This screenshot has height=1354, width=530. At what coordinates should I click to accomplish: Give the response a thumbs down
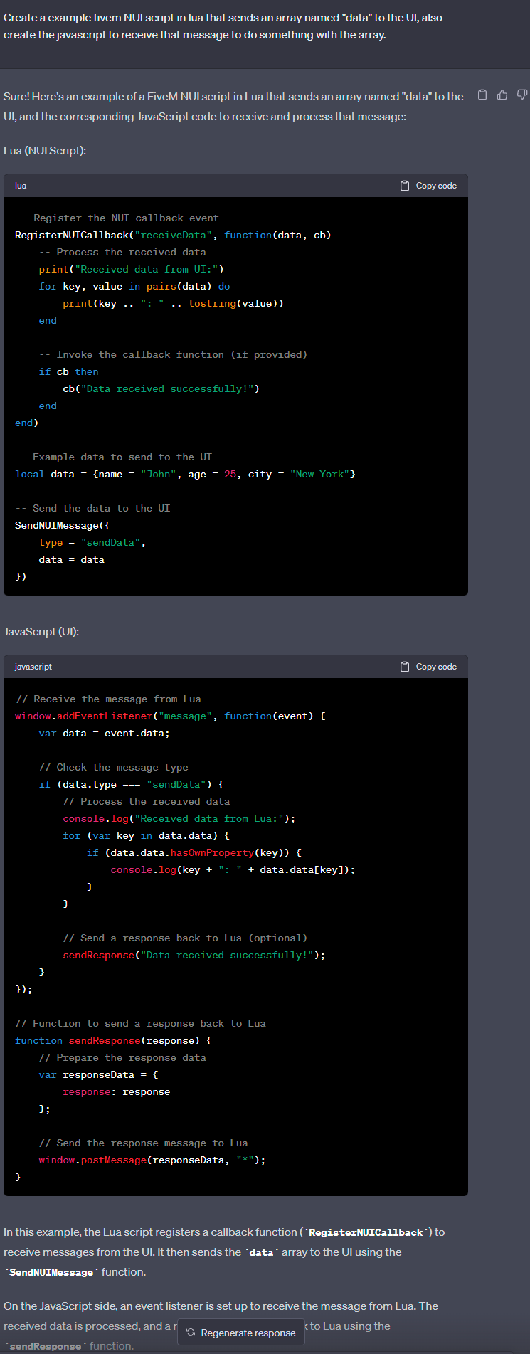pyautogui.click(x=522, y=95)
